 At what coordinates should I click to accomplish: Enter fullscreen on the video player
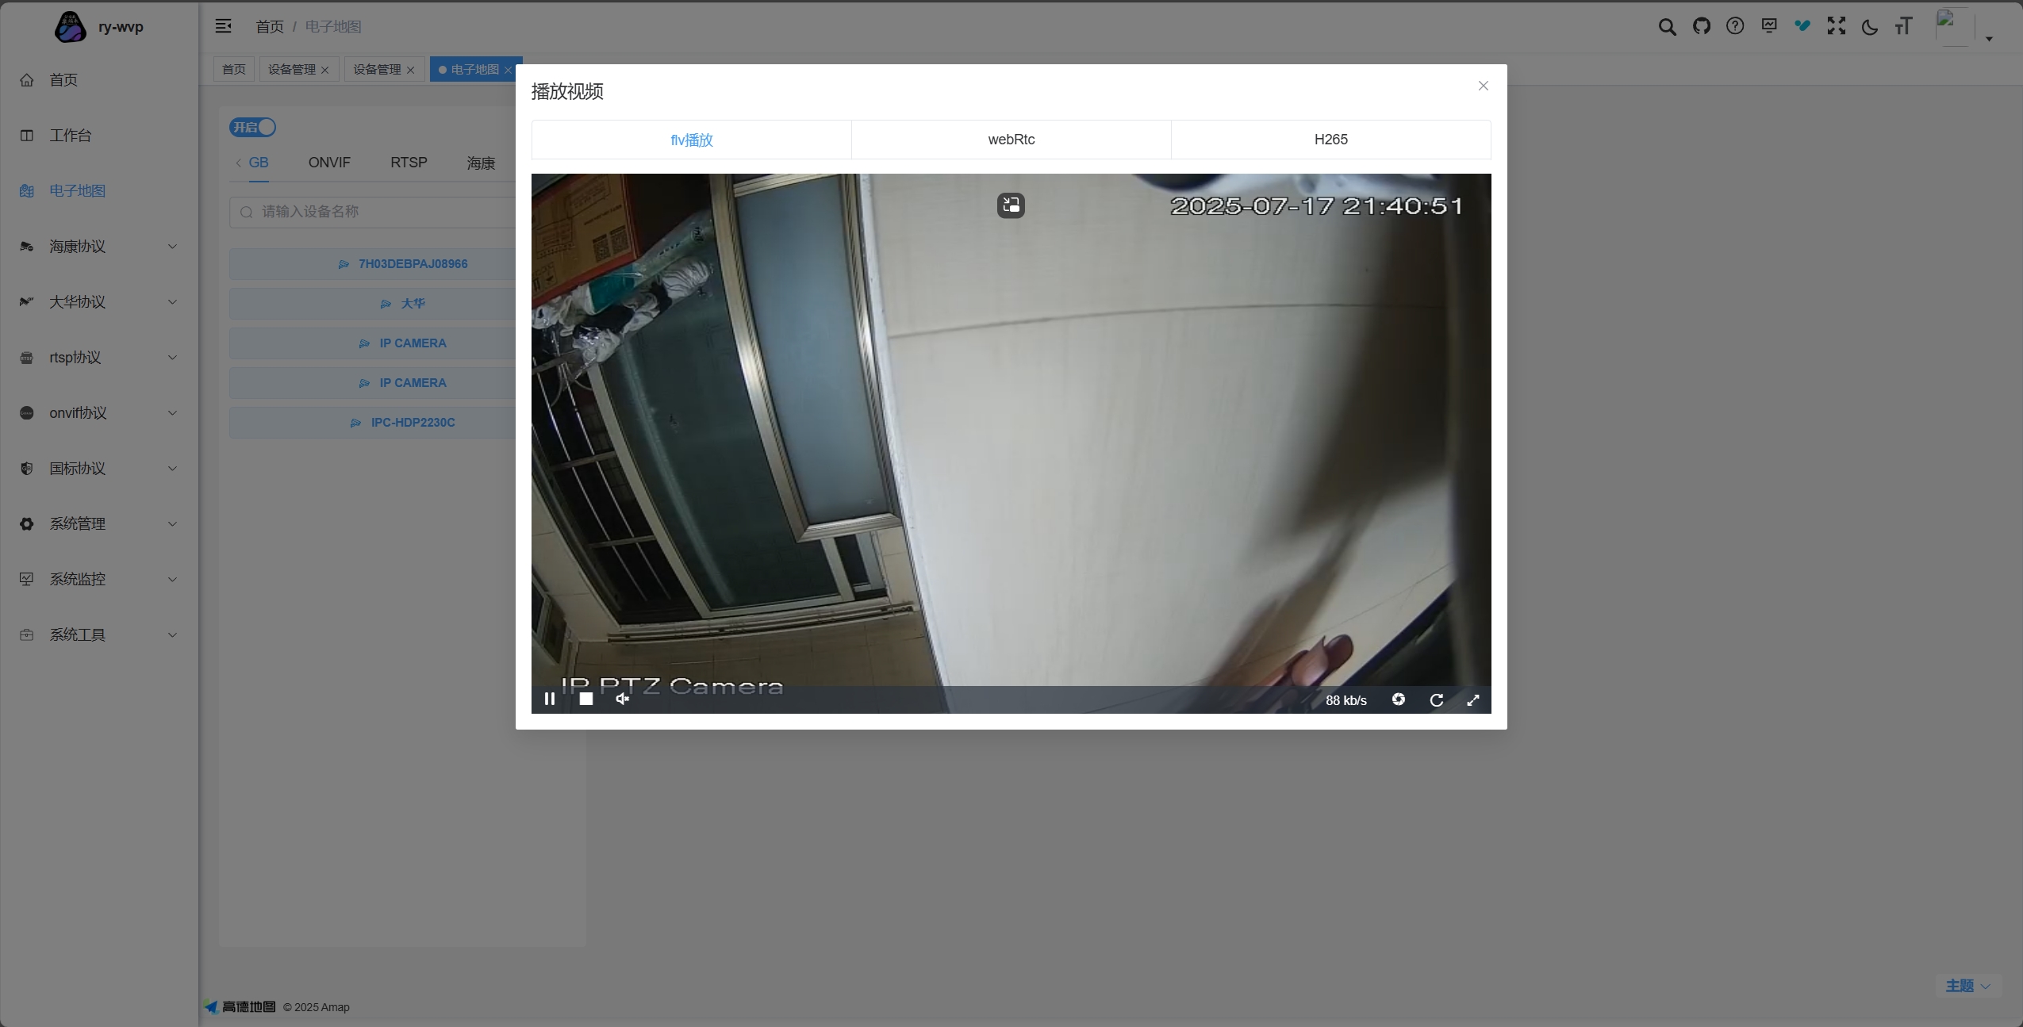[x=1473, y=699]
